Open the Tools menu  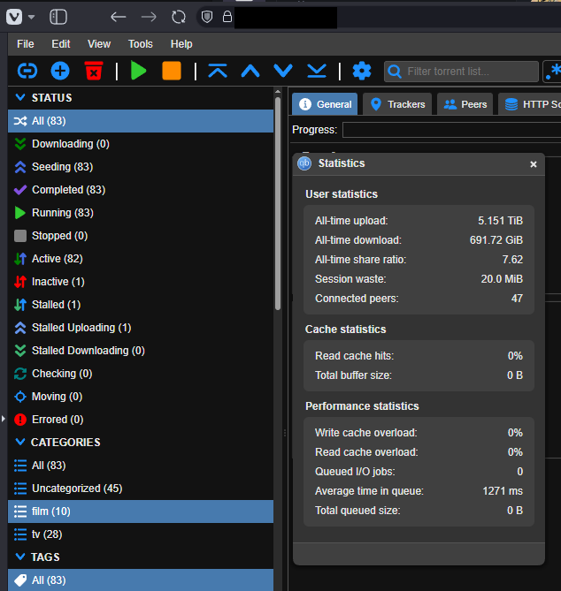point(141,44)
